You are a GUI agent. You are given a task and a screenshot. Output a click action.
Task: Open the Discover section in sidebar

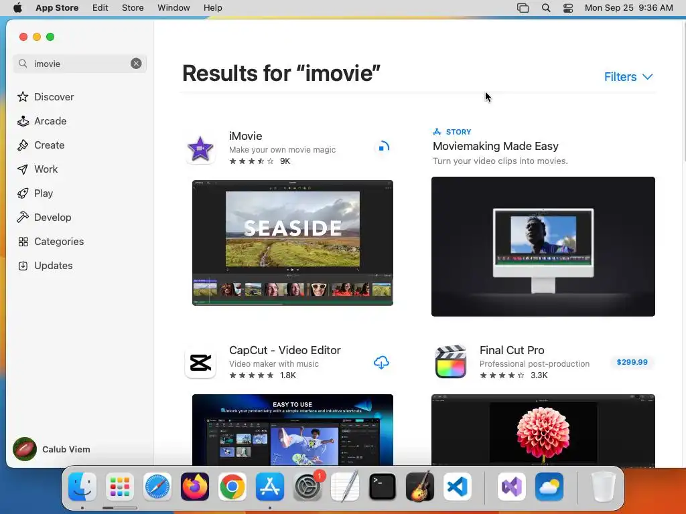pyautogui.click(x=45, y=96)
